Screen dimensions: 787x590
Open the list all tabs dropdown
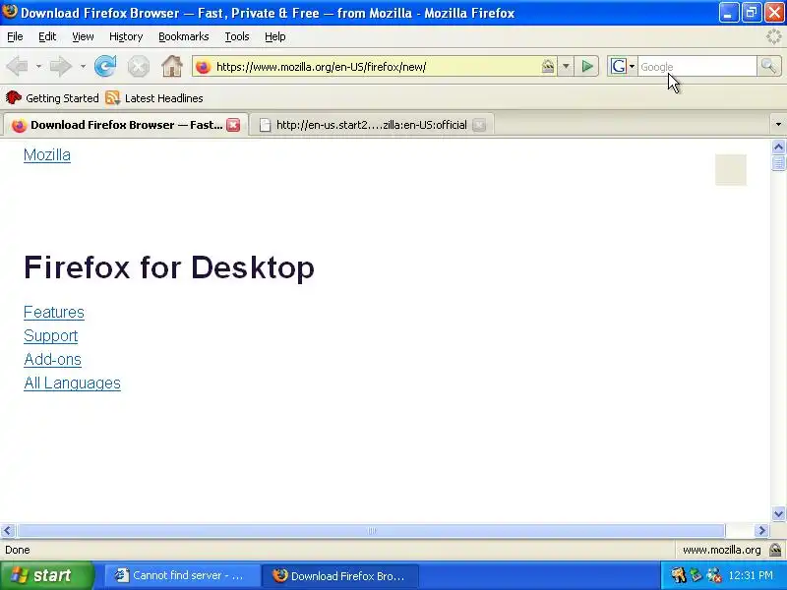pyautogui.click(x=778, y=125)
